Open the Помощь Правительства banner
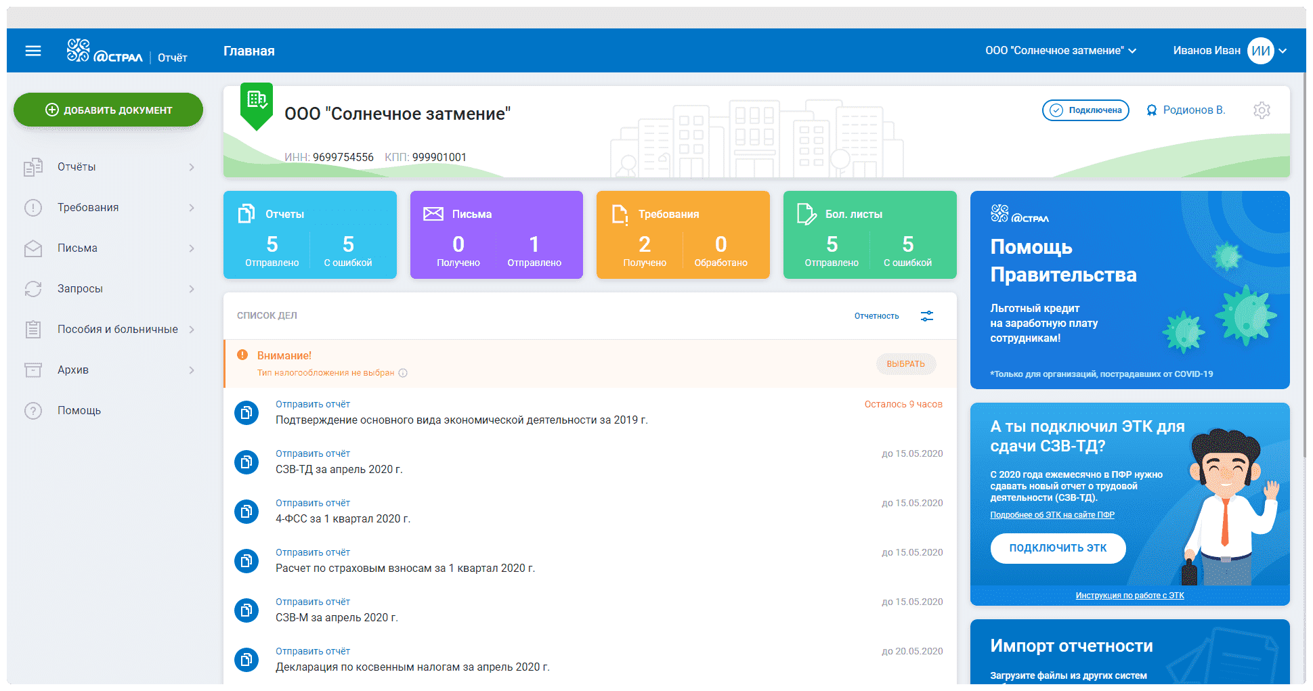Viewport: 1313px width, 691px height. click(1129, 290)
